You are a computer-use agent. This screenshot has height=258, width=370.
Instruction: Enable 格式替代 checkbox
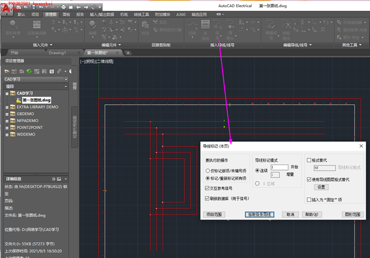[317, 160]
